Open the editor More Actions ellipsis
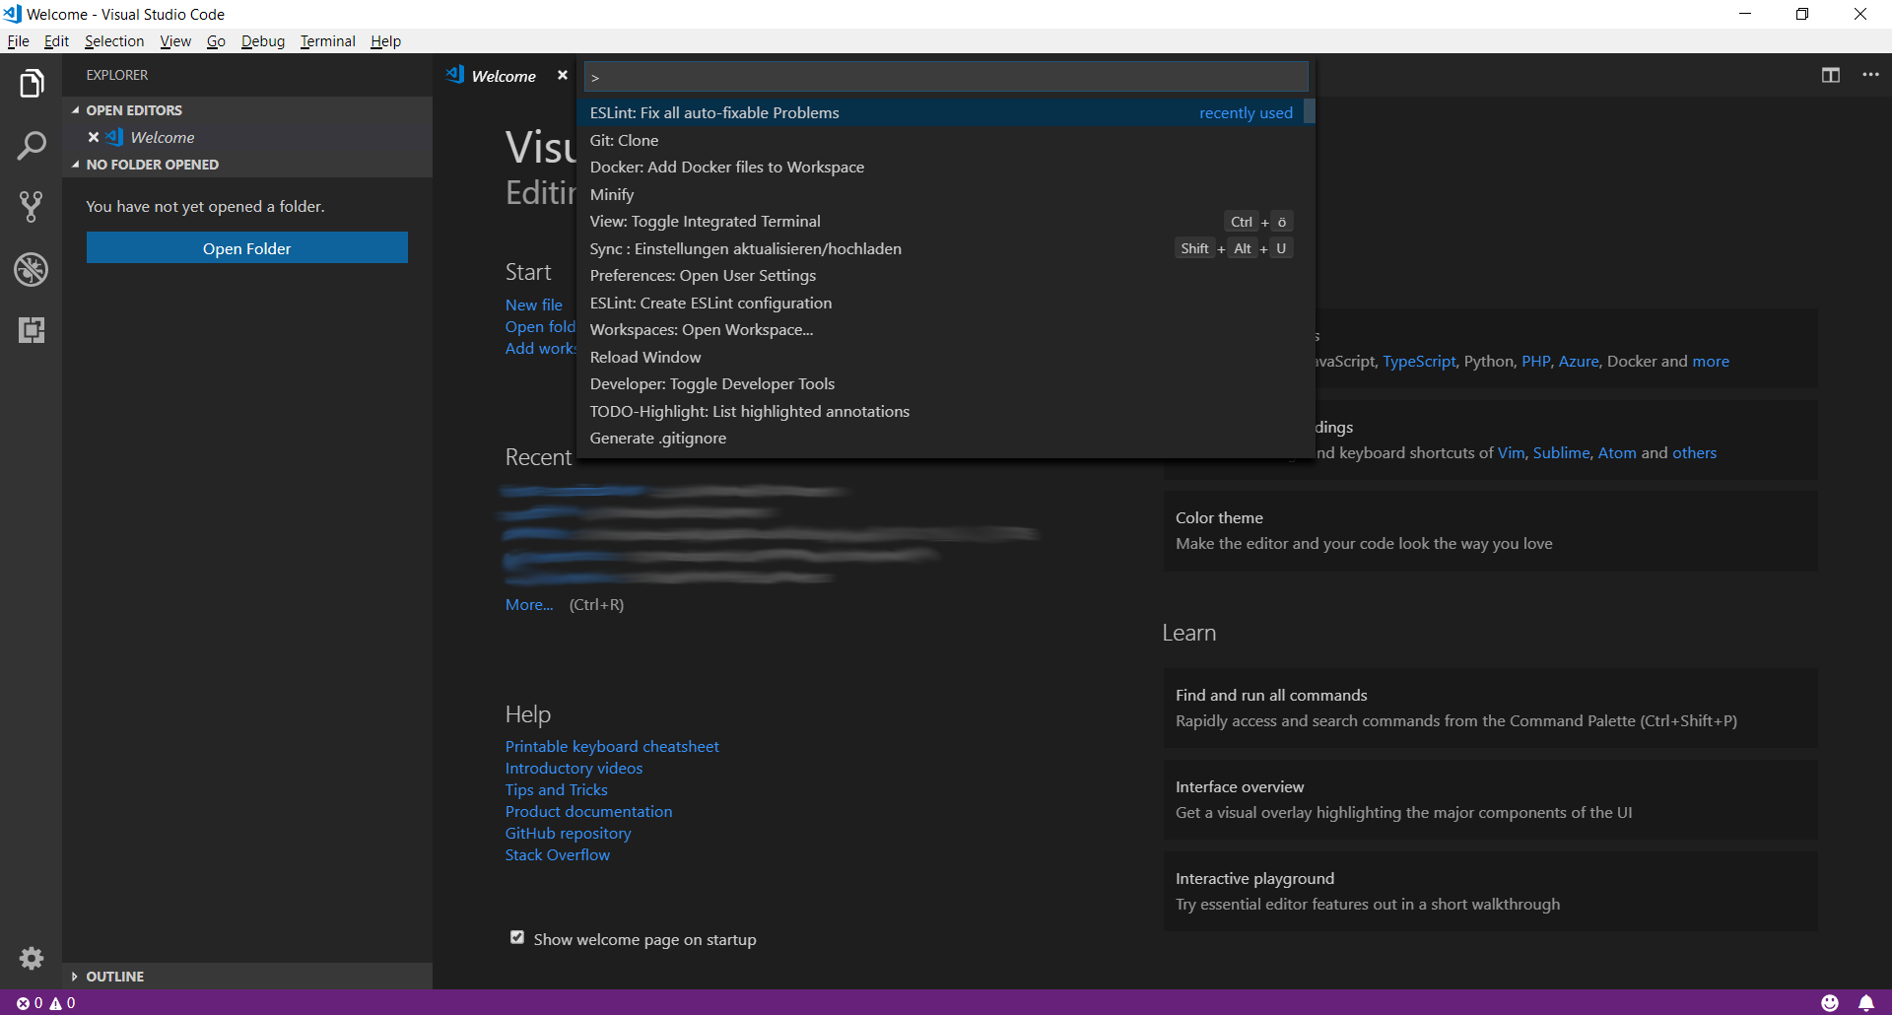The width and height of the screenshot is (1892, 1015). coord(1870,75)
